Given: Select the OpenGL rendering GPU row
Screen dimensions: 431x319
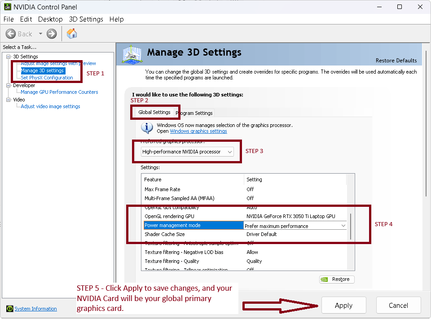Looking at the screenshot, I should point(245,216).
